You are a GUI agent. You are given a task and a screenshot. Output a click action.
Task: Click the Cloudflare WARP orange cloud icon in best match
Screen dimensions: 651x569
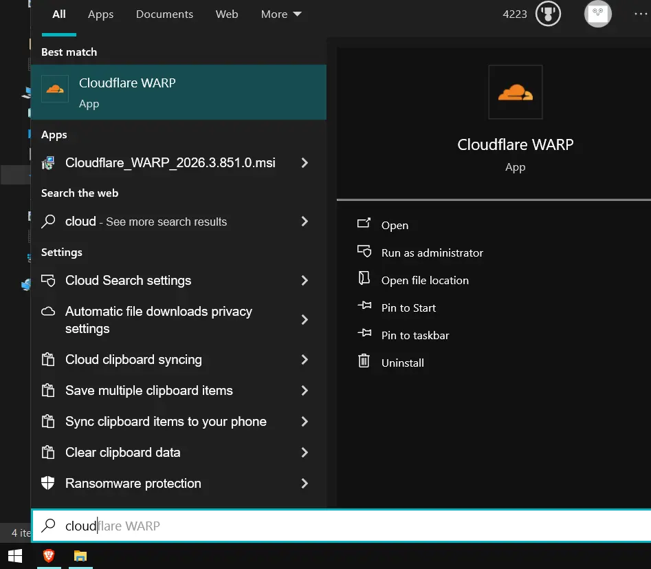pos(55,89)
